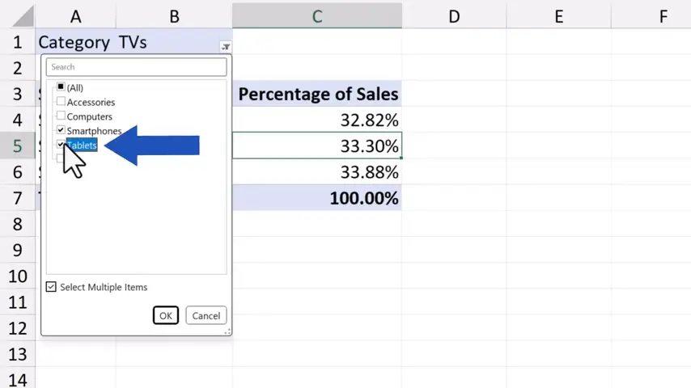
Task: Click the Percentage of Sales header cell
Action: click(x=317, y=95)
